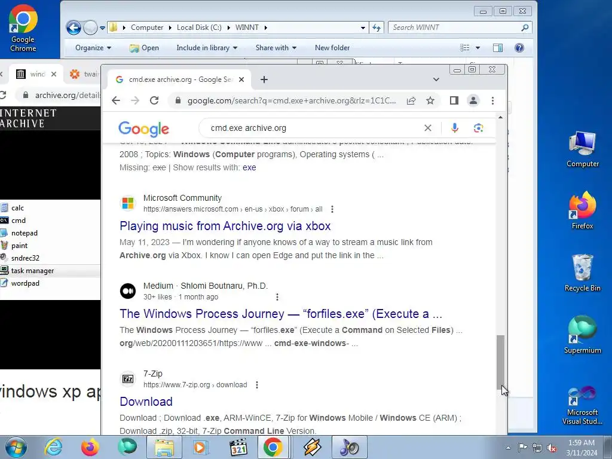Open the recent locations dropdown beside the back button

coord(102,27)
